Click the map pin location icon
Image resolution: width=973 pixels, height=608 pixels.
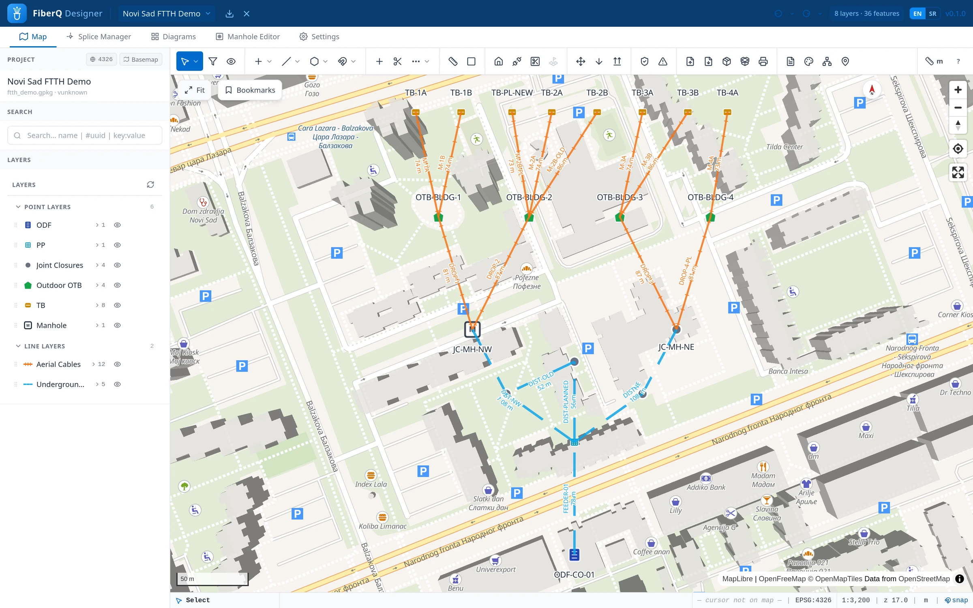coord(845,61)
